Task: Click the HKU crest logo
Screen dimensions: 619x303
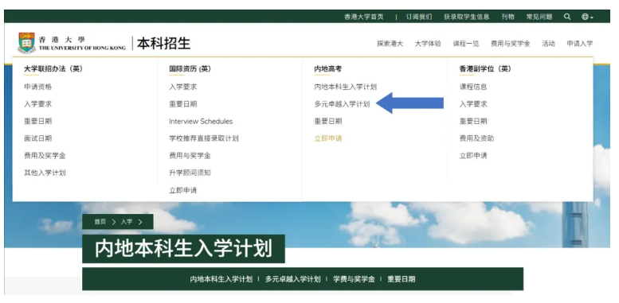Action: pos(27,43)
